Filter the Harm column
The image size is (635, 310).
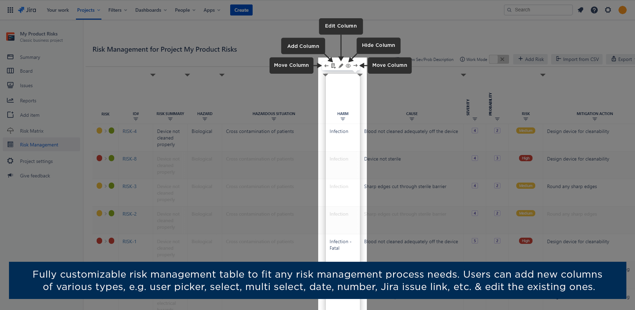[343, 119]
